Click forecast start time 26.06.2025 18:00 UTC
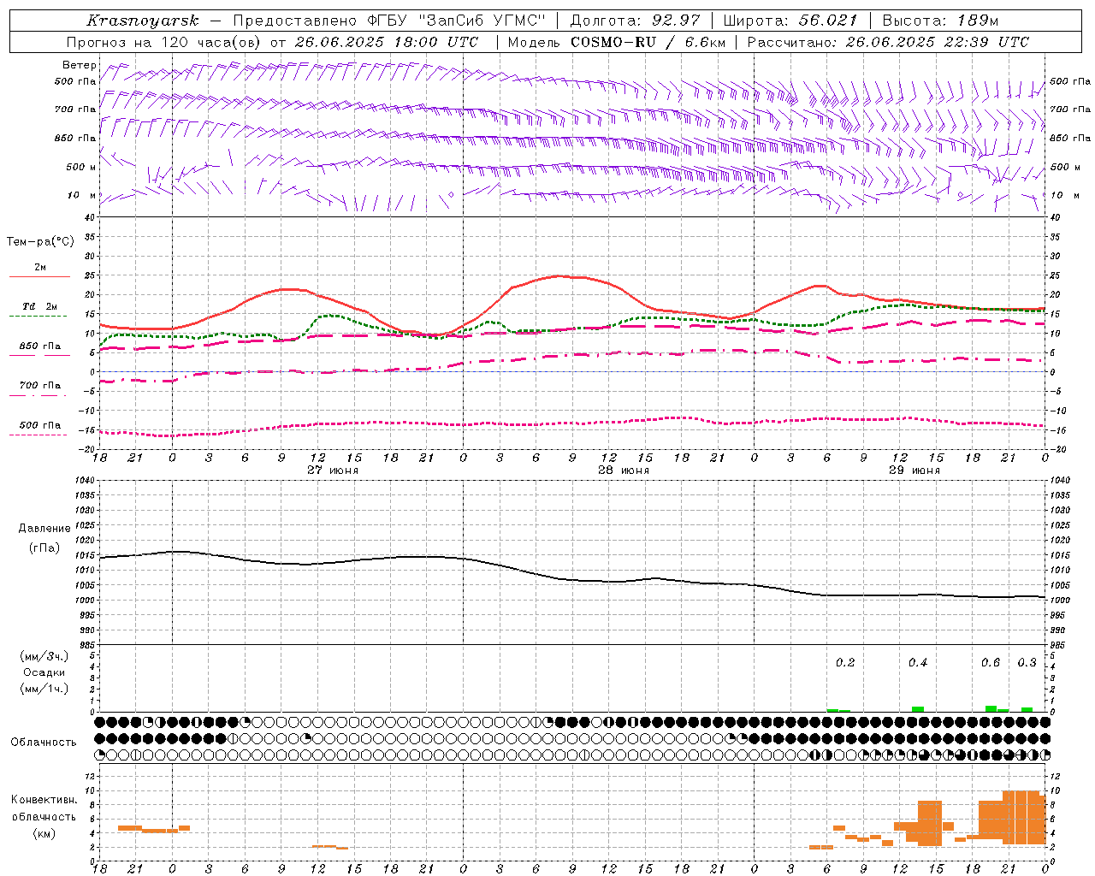This screenshot has width=1095, height=876. [386, 42]
